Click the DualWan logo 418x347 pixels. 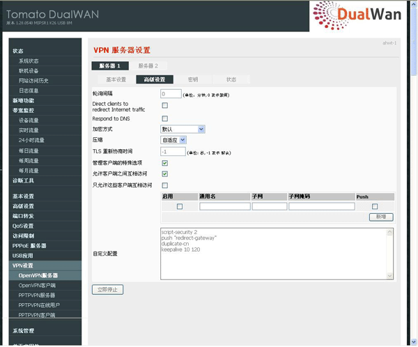(x=357, y=15)
